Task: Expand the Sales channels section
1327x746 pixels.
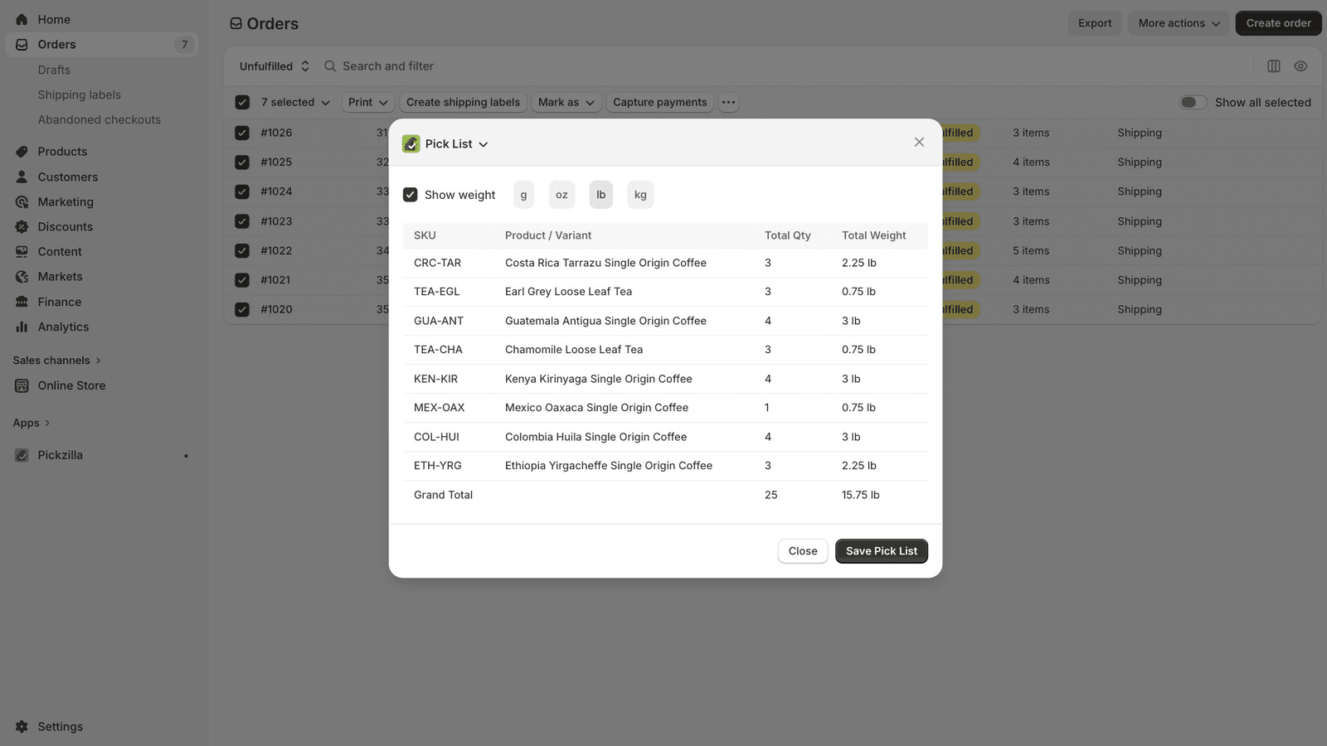Action: (56, 361)
